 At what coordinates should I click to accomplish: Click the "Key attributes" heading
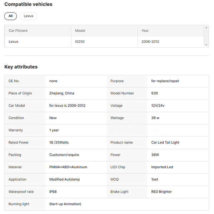coord(21,67)
